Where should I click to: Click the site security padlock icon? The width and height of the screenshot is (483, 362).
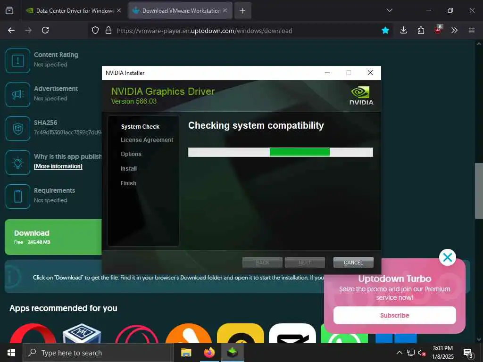tap(108, 30)
